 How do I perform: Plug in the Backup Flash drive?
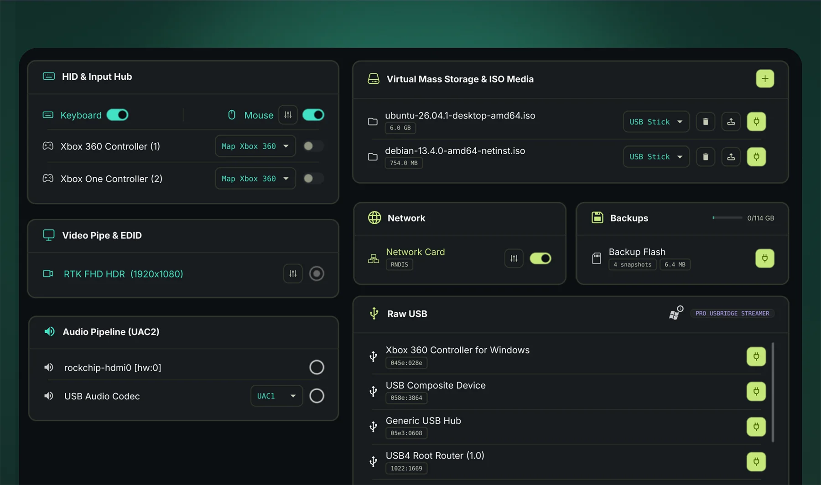tap(765, 258)
